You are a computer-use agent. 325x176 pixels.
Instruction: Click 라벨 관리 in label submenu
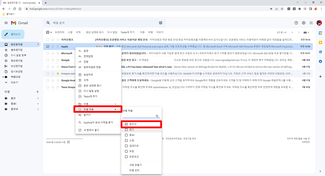pyautogui.click(x=134, y=170)
